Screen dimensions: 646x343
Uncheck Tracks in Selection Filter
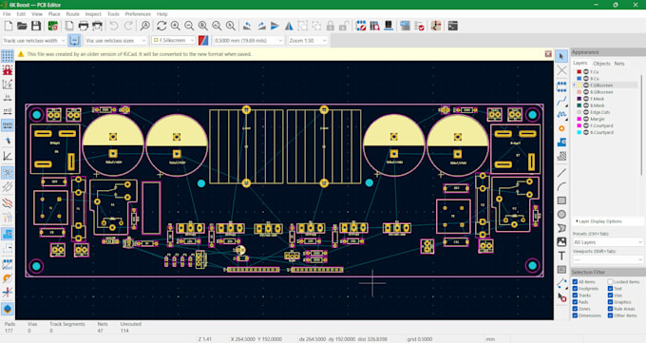click(575, 295)
